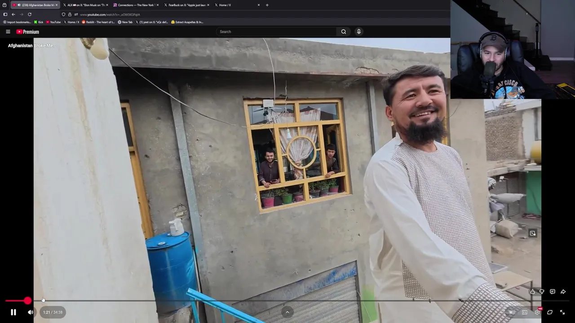Click the youtube.com URL in address bar

coord(110,14)
